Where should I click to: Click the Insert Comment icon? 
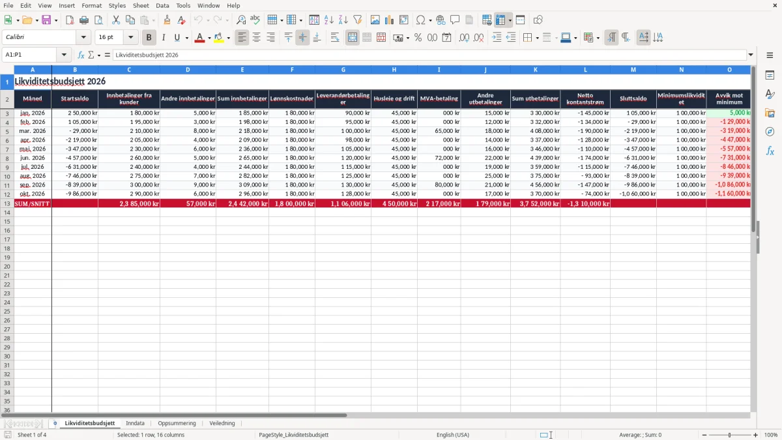pyautogui.click(x=455, y=20)
